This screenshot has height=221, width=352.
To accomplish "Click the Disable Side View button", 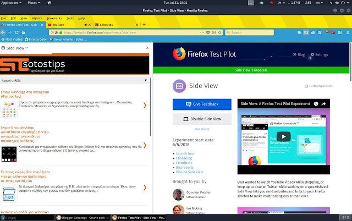I will pyautogui.click(x=202, y=119).
